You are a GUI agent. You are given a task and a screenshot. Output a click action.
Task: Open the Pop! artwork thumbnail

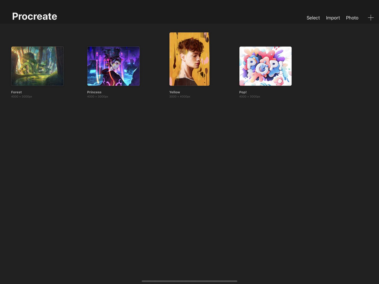tap(265, 66)
